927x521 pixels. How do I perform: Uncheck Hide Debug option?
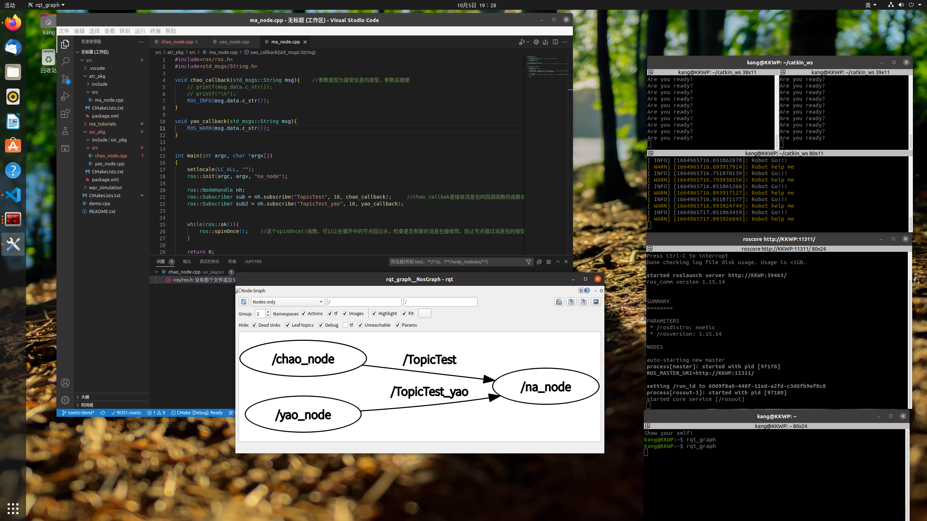(x=321, y=325)
